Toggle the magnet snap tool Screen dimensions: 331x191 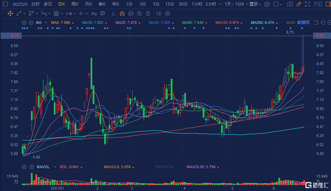pyautogui.click(x=122, y=14)
